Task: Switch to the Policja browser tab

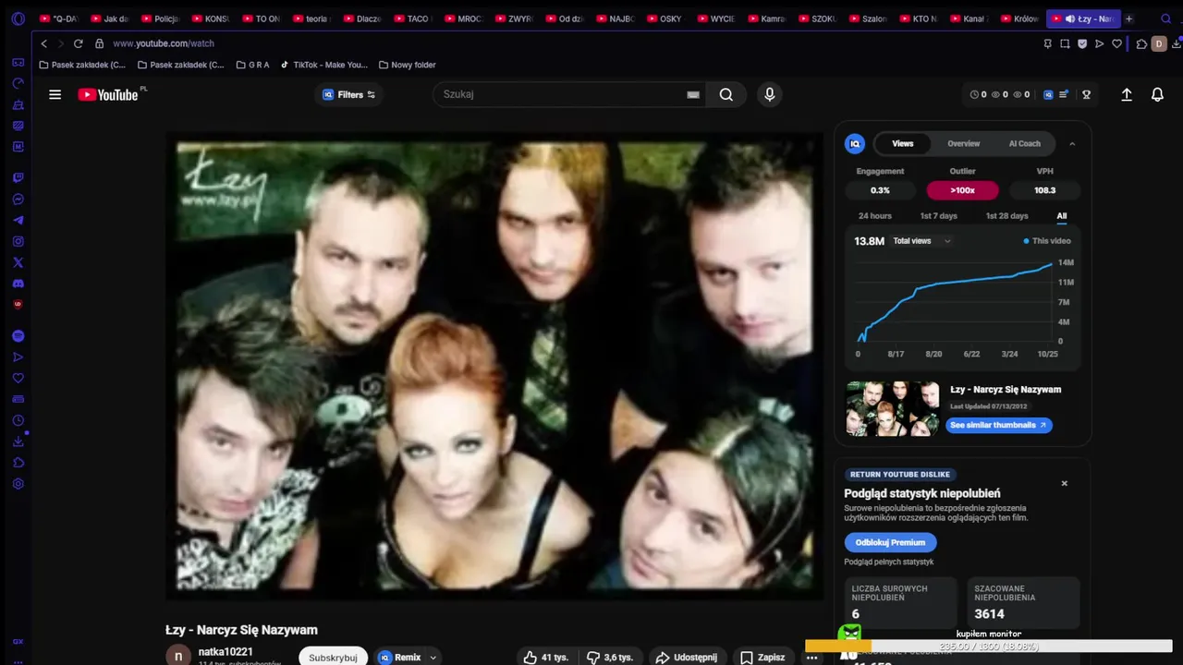Action: click(160, 18)
